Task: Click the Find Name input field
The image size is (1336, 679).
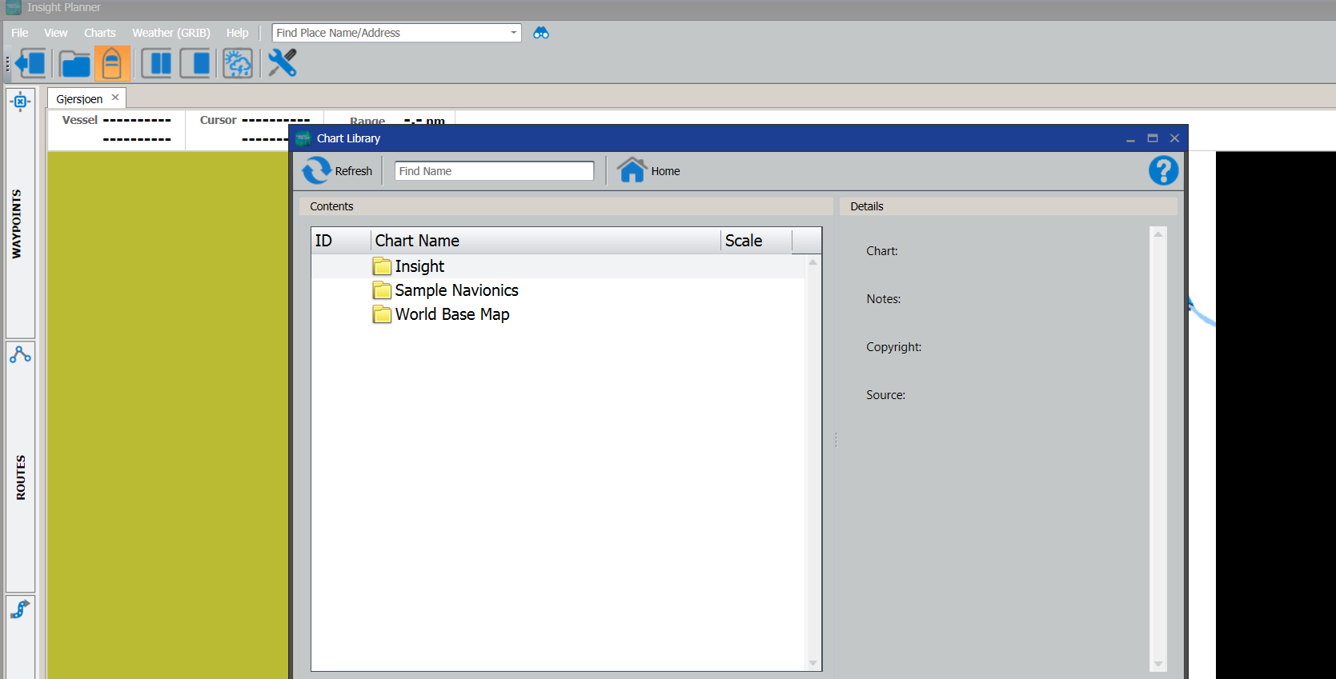Action: (494, 171)
